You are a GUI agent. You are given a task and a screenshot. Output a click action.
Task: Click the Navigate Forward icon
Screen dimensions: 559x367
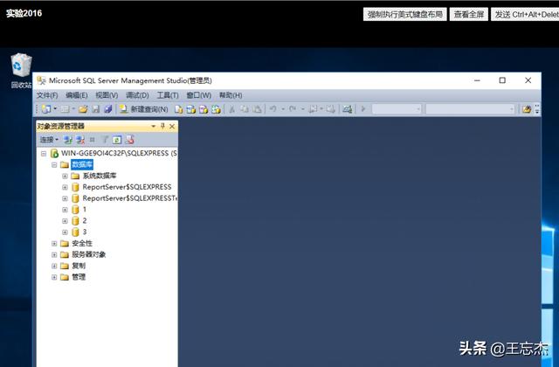click(x=330, y=109)
